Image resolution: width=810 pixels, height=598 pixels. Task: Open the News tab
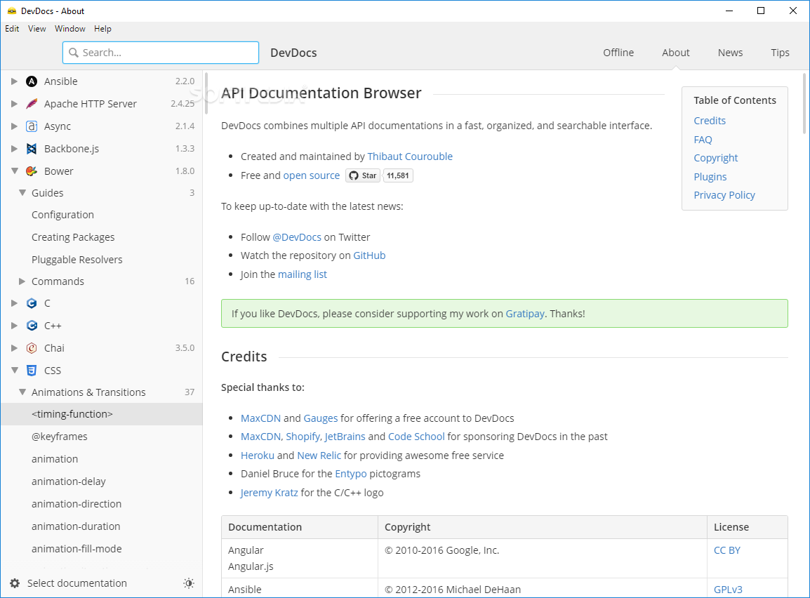point(730,53)
